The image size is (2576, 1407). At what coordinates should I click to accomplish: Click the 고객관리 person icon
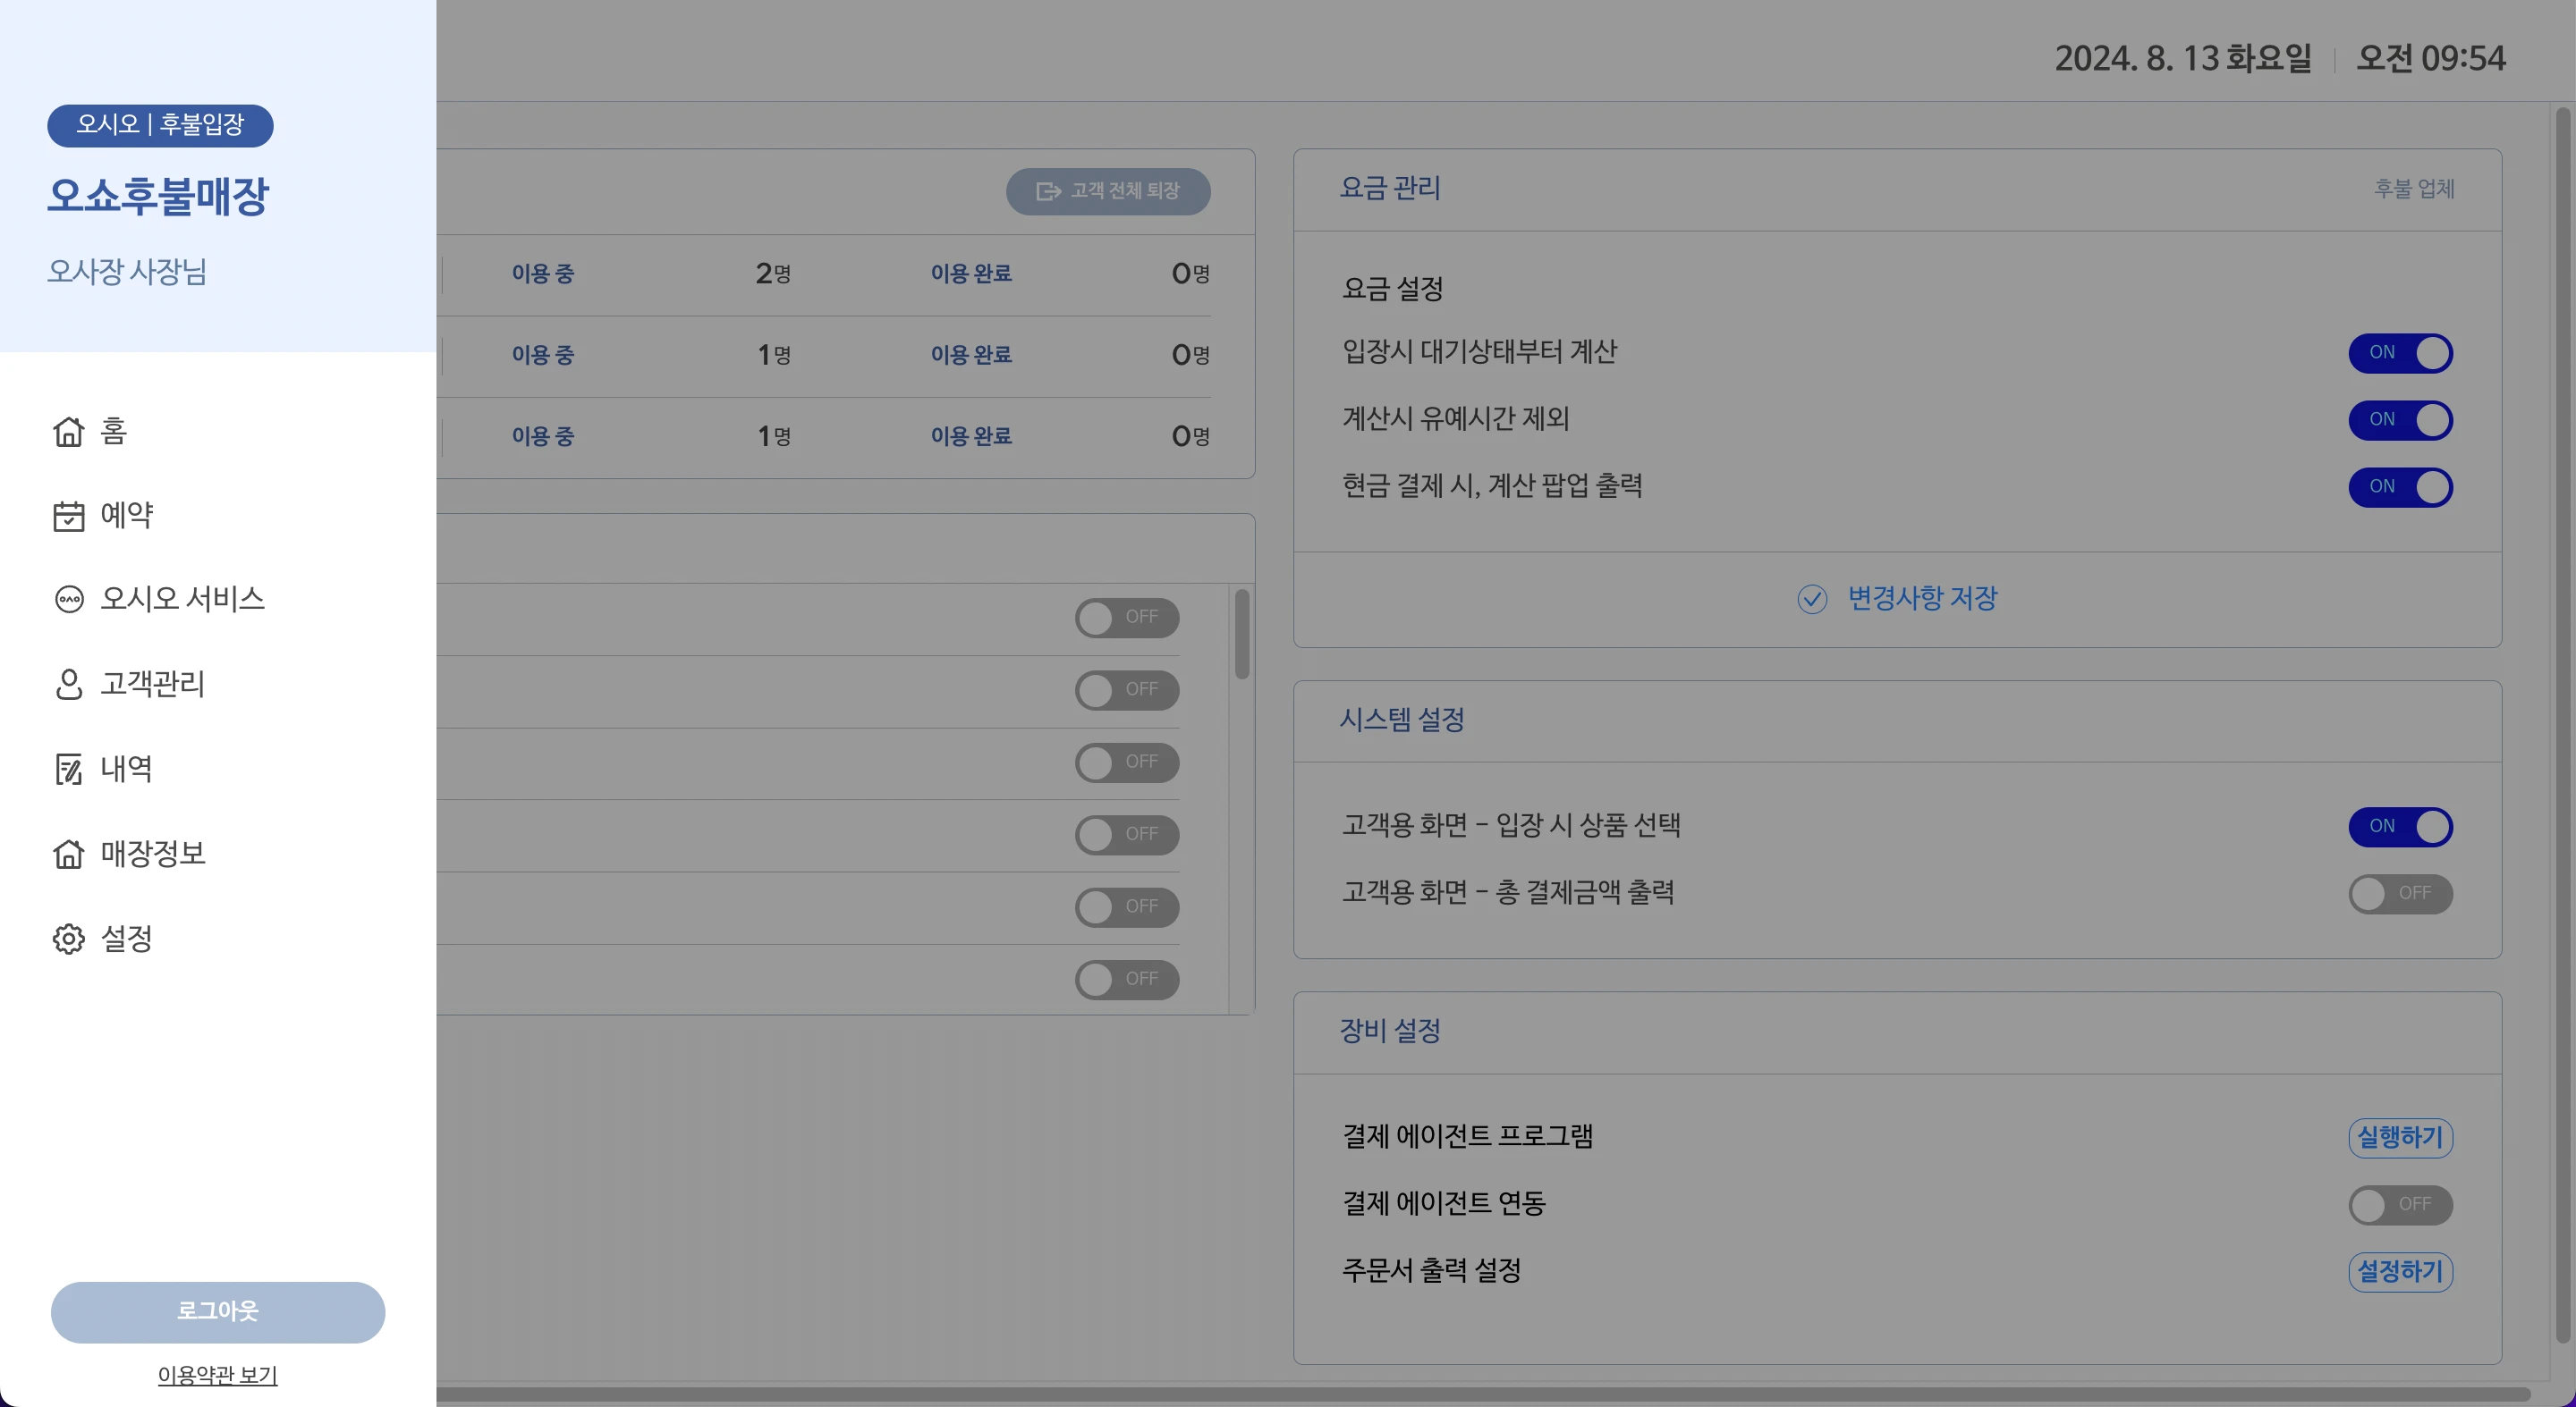(x=68, y=684)
